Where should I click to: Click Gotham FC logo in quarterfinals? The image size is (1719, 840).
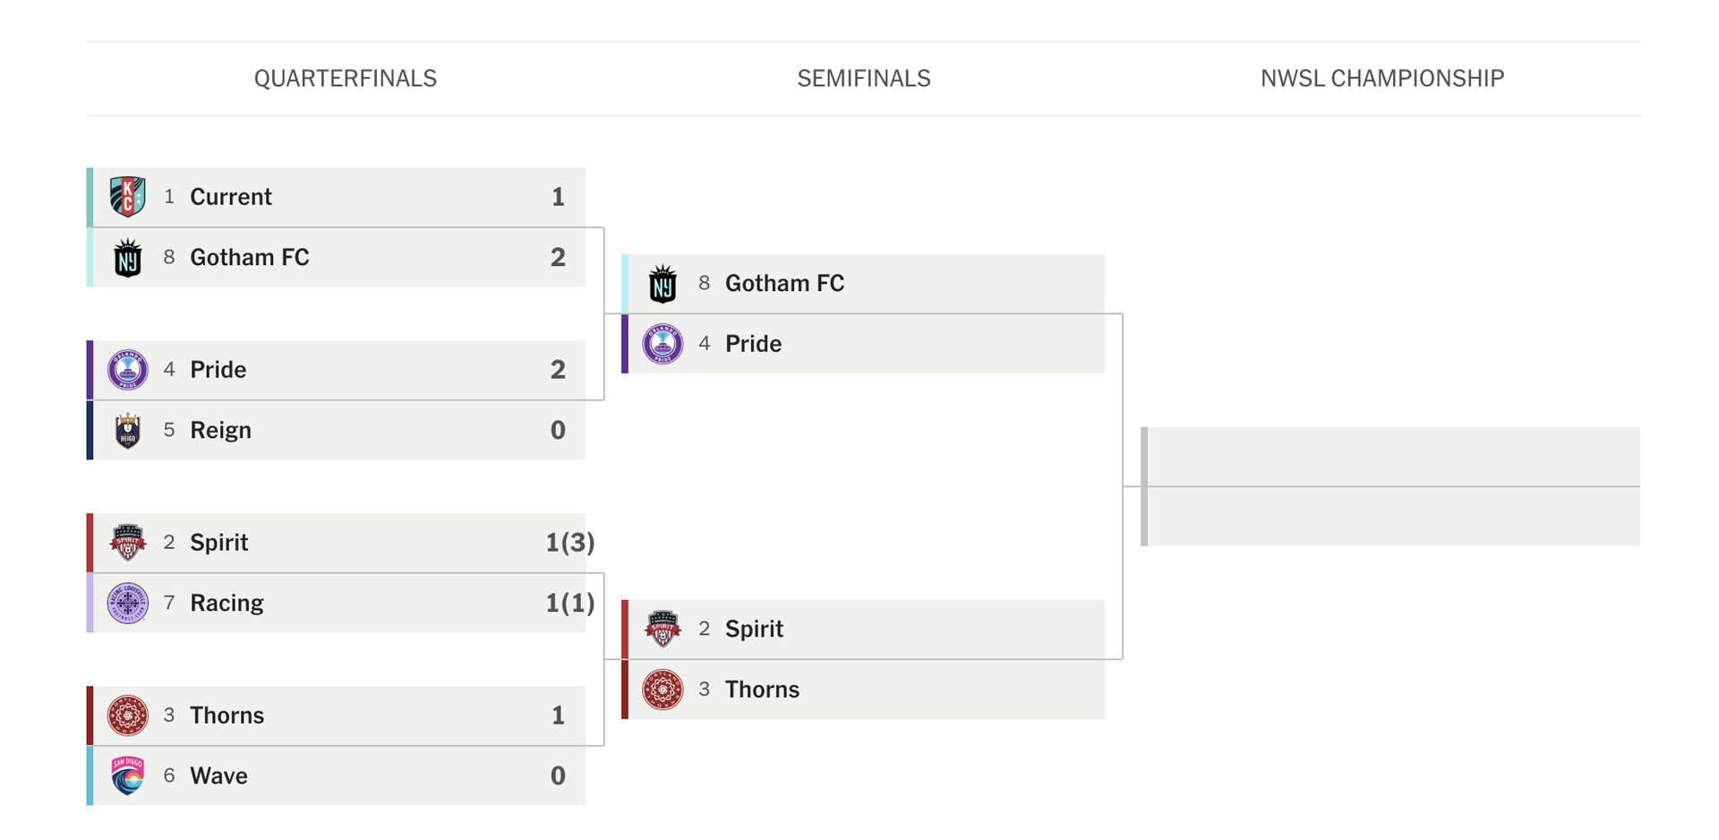tap(127, 258)
